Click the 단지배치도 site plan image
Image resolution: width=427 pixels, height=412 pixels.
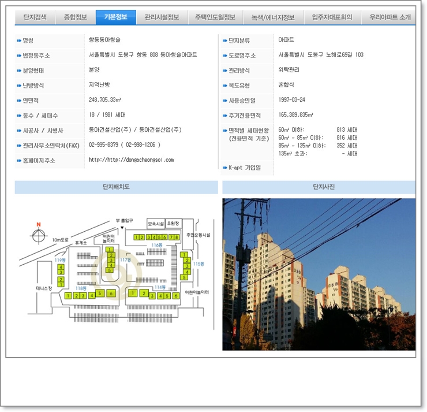click(117, 273)
